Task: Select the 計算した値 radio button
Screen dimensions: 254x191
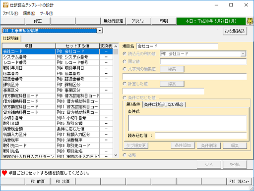Action: point(125,84)
